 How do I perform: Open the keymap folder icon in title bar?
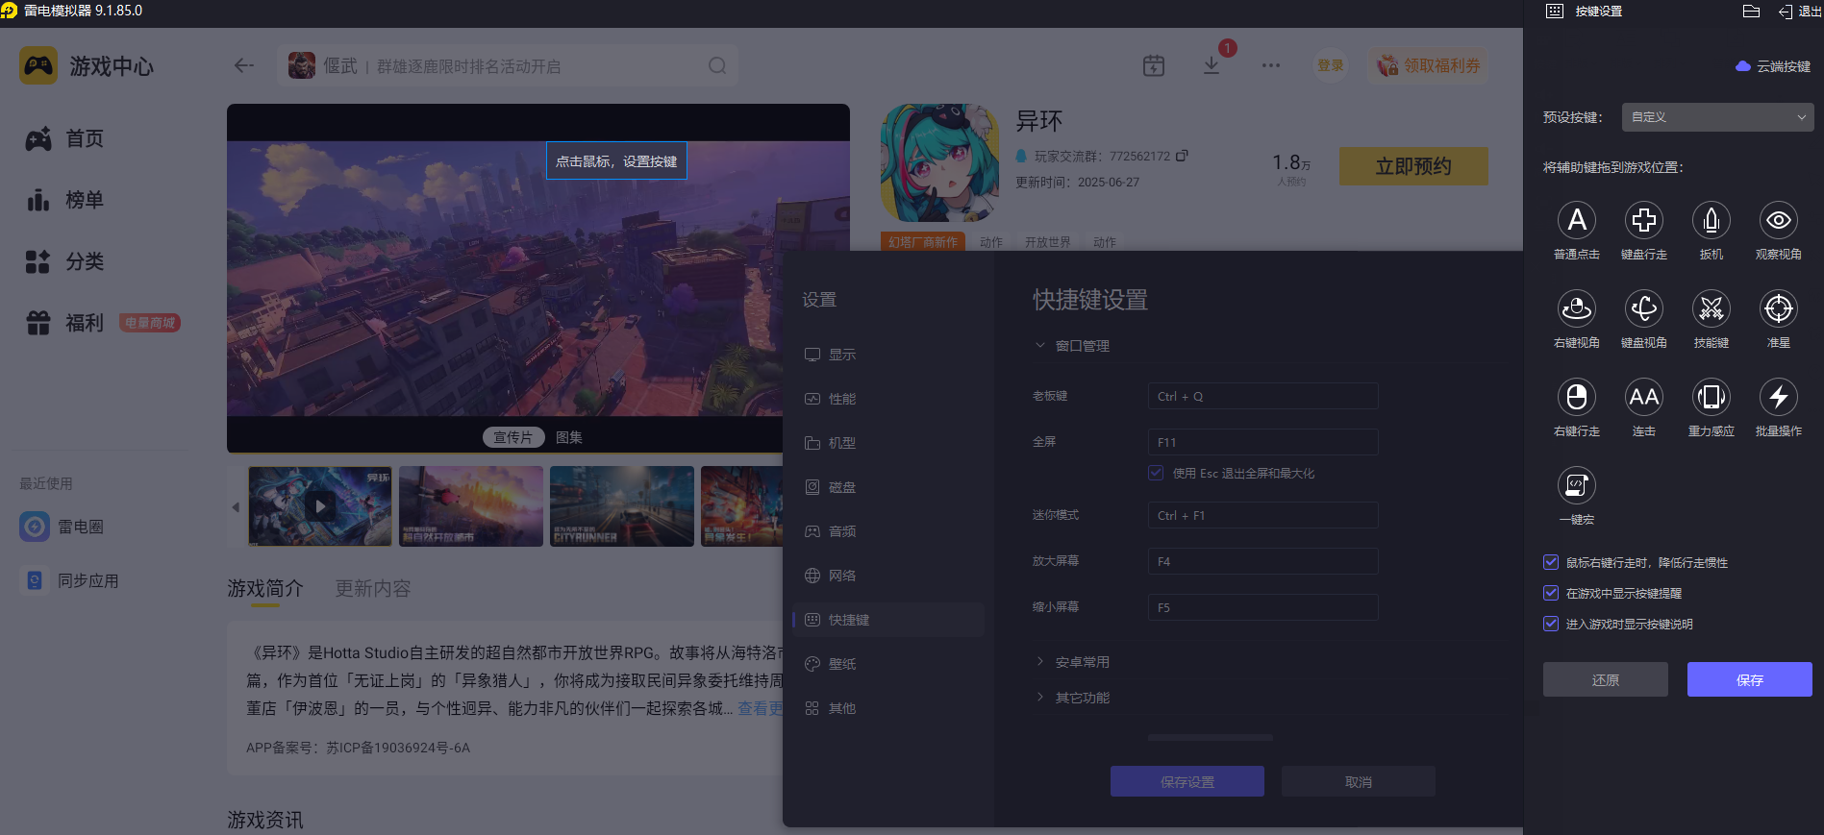[x=1751, y=12]
